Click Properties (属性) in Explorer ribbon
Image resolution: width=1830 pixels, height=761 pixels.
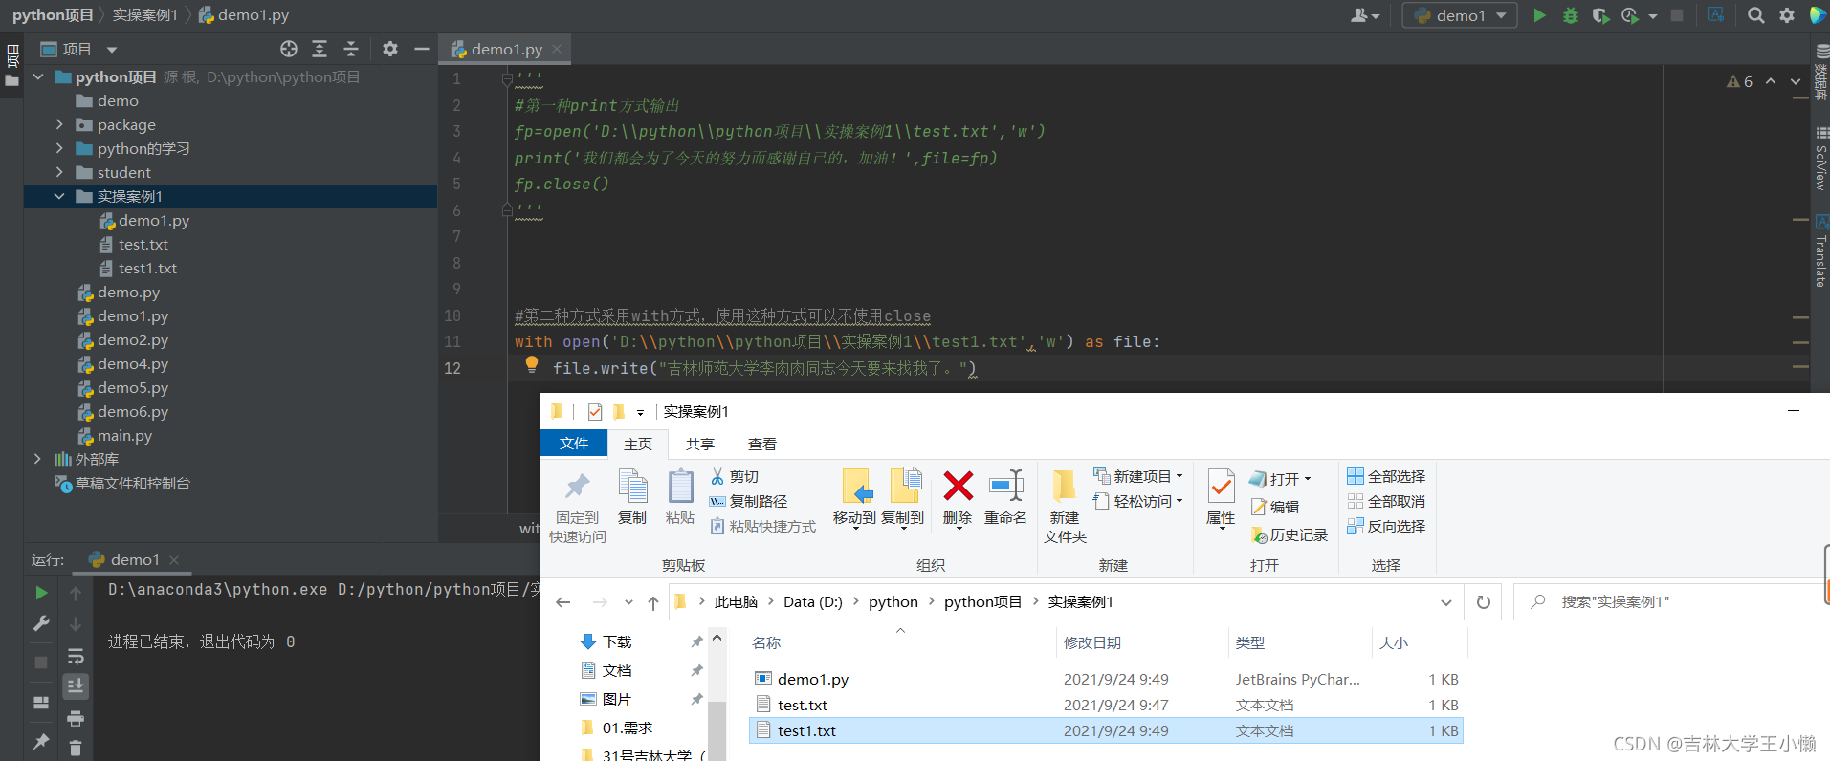1221,498
